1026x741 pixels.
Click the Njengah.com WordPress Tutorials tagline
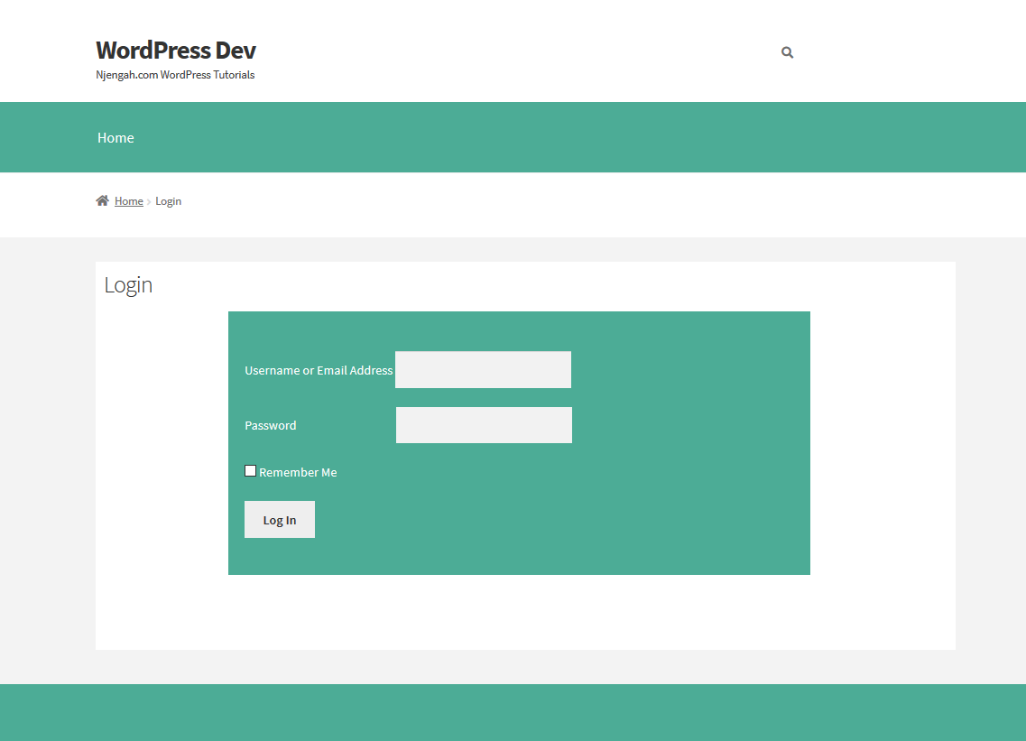pos(175,75)
